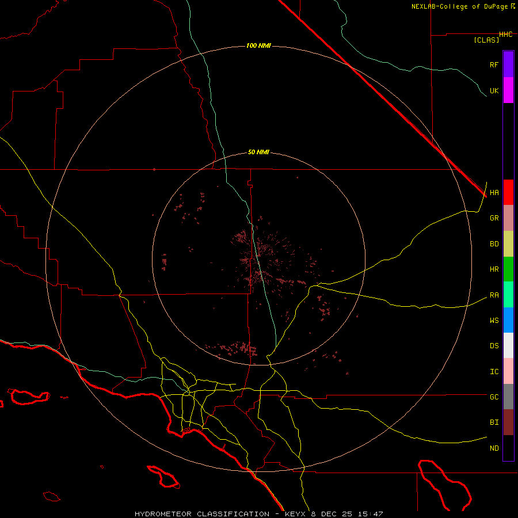Select the yellow BD legend swatch
The height and width of the screenshot is (518, 518).
(x=508, y=243)
